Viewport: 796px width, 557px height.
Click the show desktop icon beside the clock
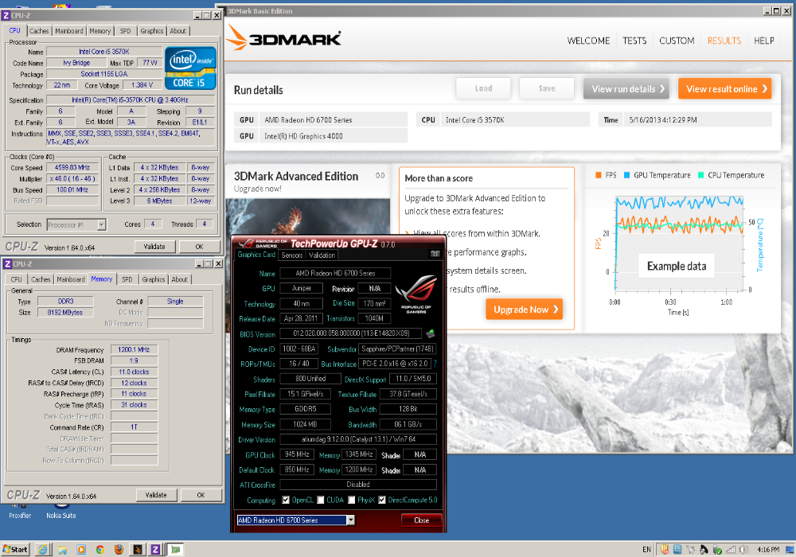tap(790, 549)
